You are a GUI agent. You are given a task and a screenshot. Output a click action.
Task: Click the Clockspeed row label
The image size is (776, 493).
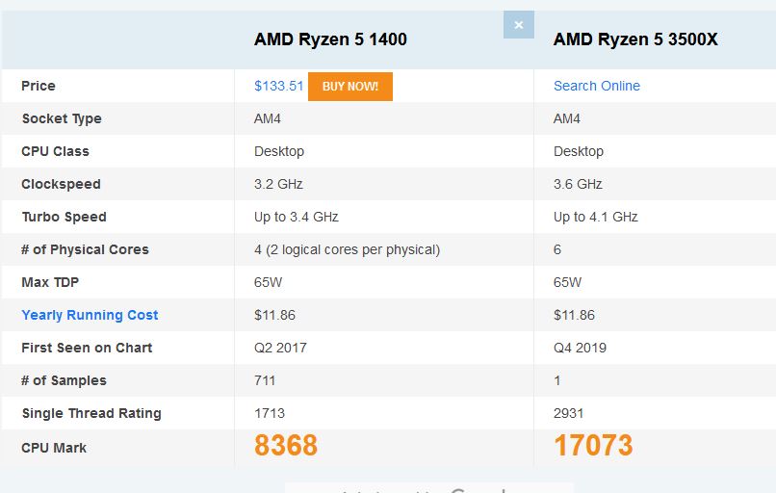coord(61,184)
